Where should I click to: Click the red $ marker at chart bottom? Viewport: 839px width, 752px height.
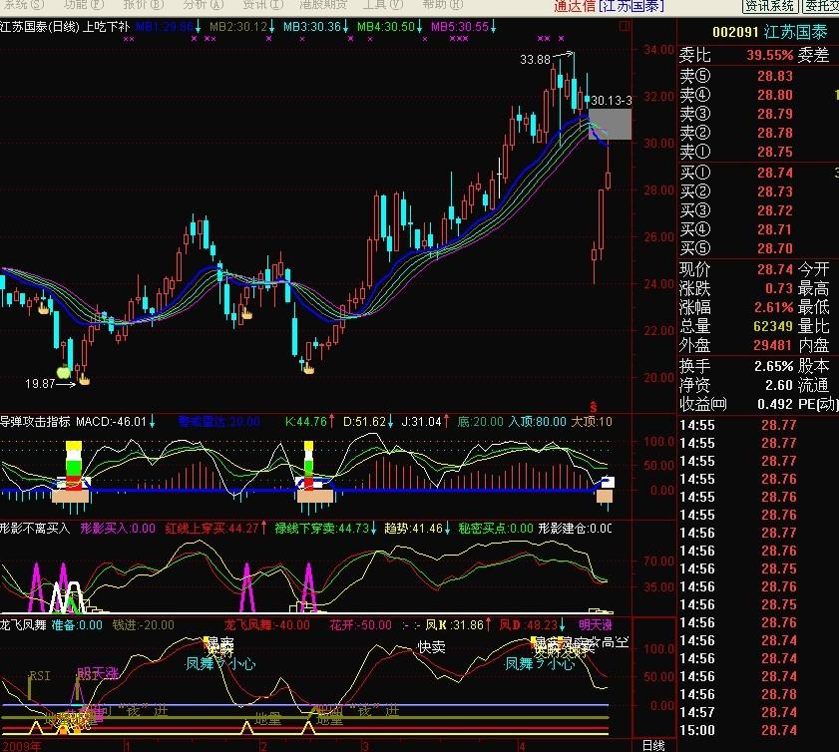coord(593,407)
